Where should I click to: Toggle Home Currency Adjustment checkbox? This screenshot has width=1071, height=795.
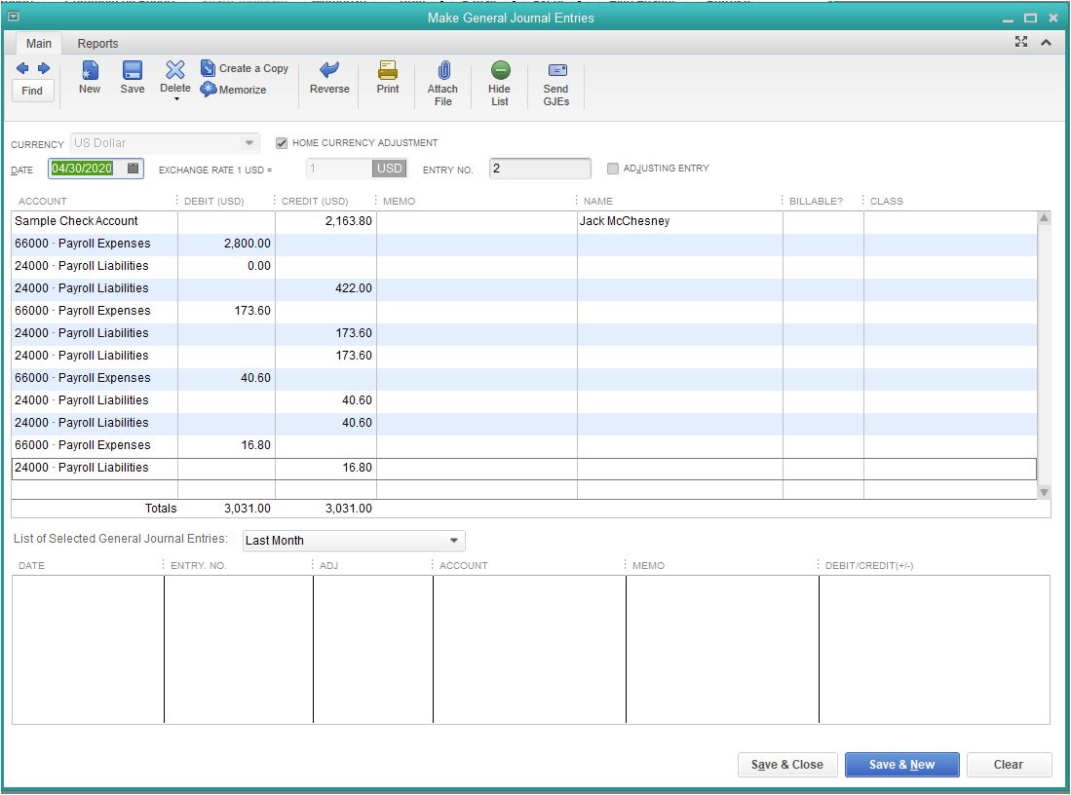tap(282, 143)
